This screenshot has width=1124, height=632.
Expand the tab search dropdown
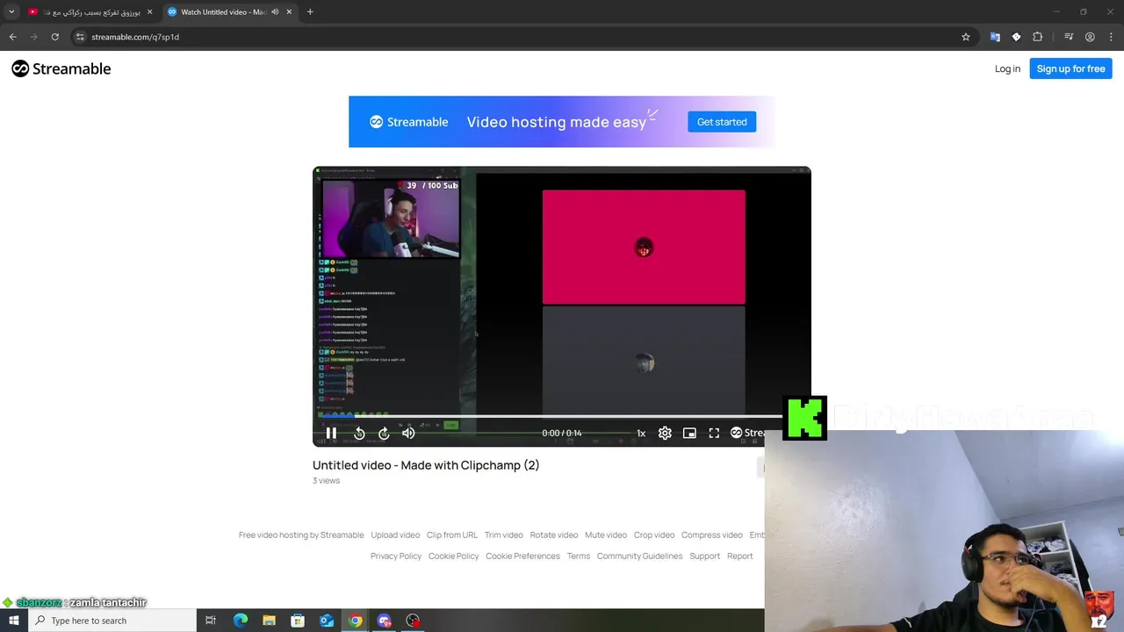click(x=11, y=12)
